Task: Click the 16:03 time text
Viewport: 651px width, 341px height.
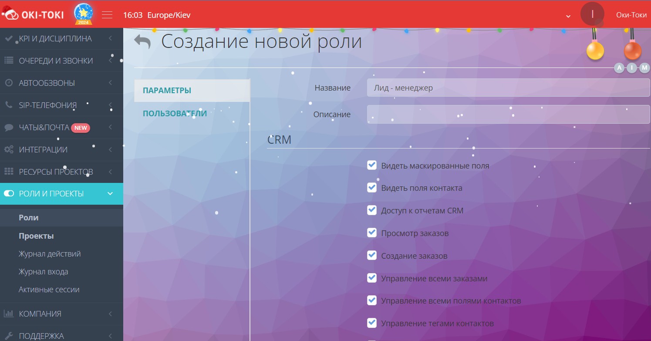Action: [x=133, y=15]
